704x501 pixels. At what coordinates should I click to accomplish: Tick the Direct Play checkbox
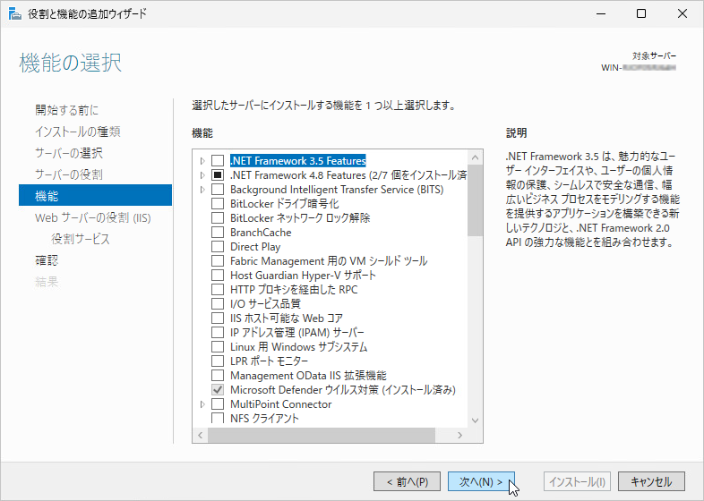click(x=218, y=247)
